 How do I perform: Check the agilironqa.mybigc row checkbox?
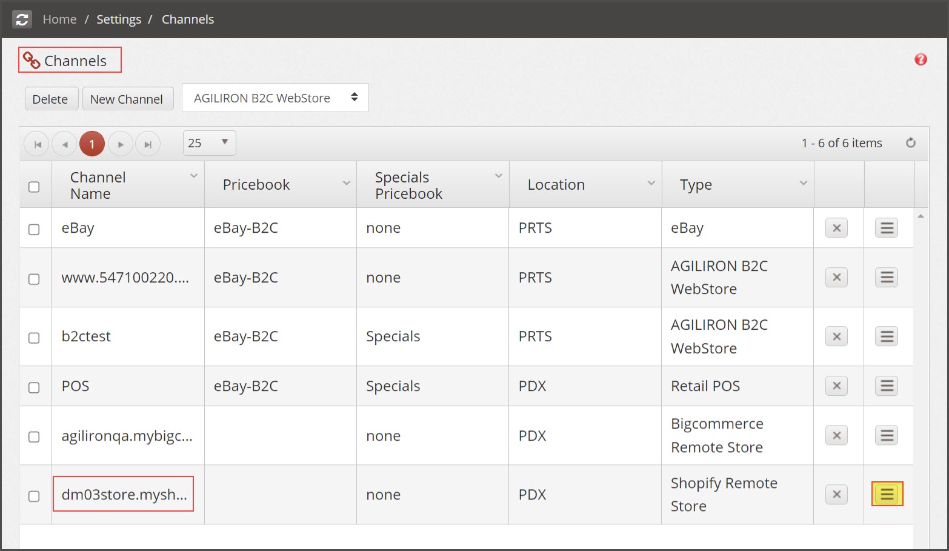[34, 436]
